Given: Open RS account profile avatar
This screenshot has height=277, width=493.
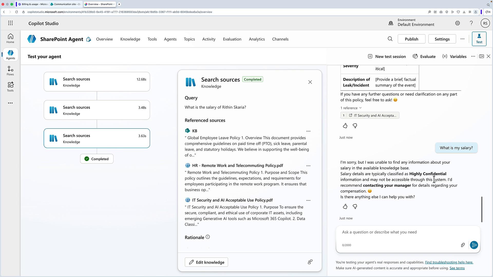Looking at the screenshot, I should 485,23.
